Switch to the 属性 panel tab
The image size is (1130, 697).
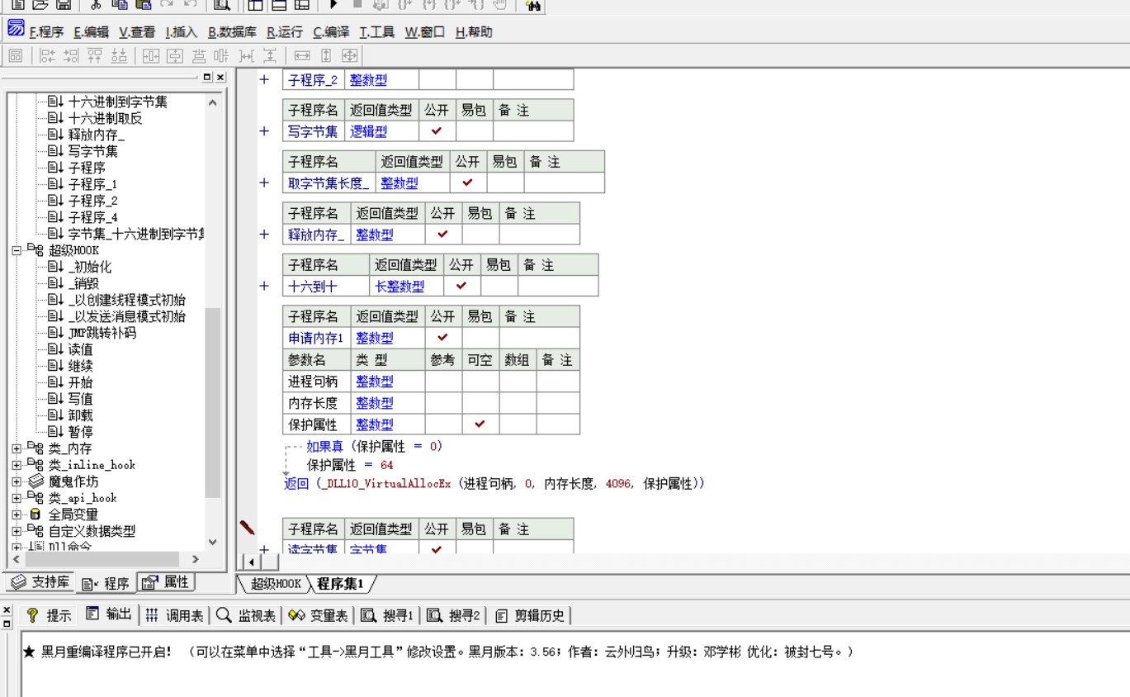(x=165, y=582)
